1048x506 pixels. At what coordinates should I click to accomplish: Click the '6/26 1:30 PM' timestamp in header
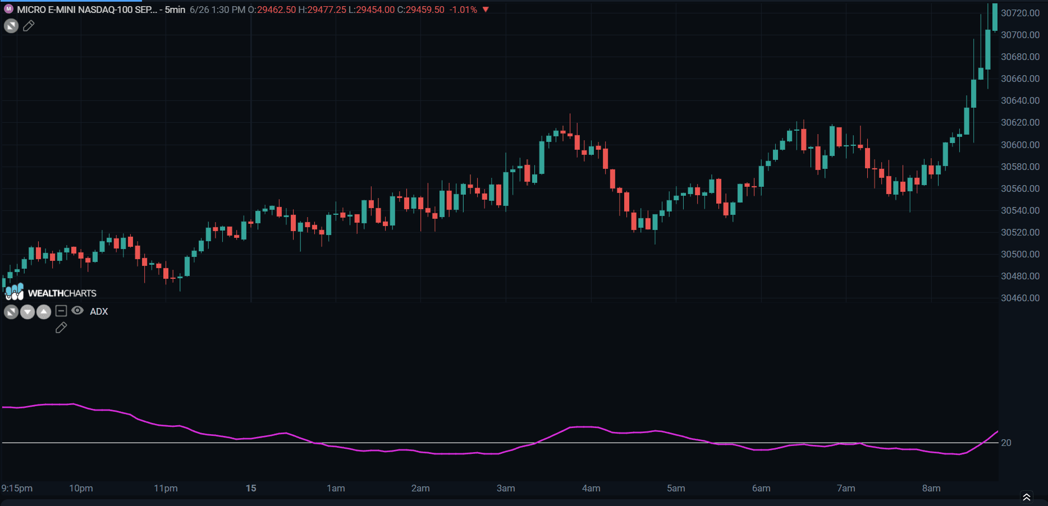coord(217,10)
